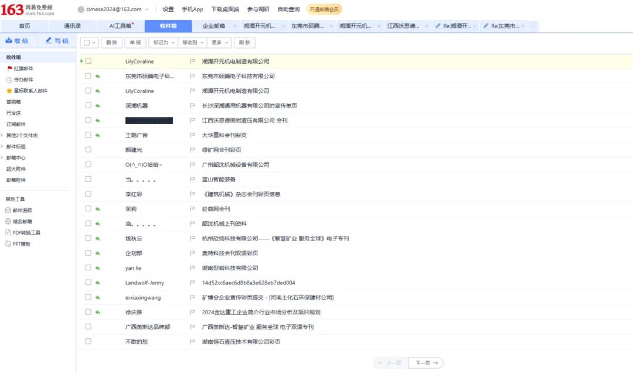Click the 删除 delete button
The image size is (633, 374).
tap(112, 42)
